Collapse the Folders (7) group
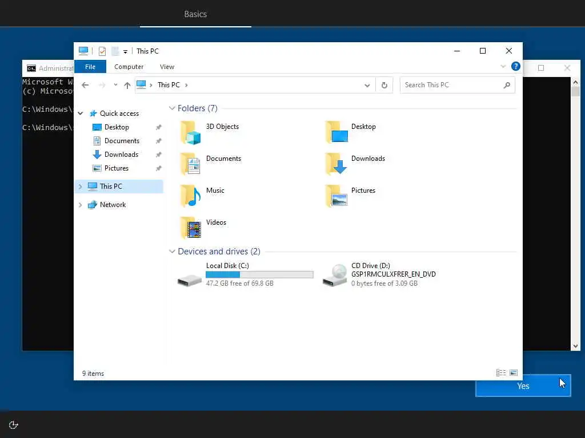 coord(172,108)
